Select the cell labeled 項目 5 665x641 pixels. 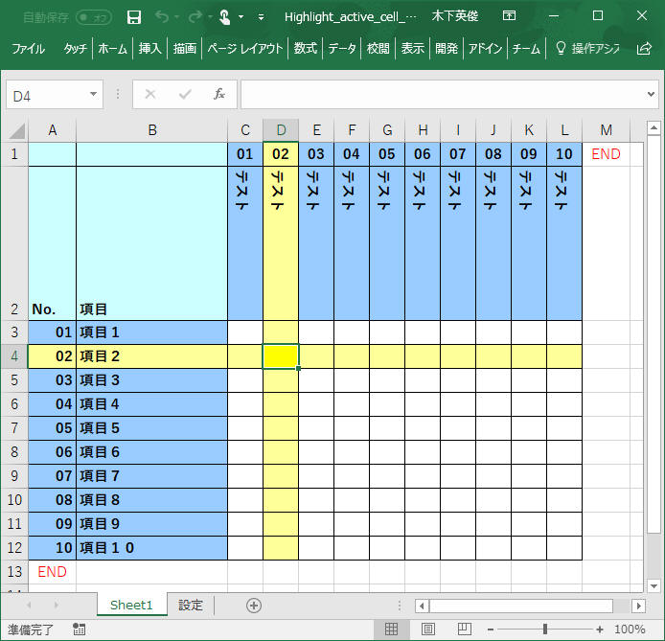coord(151,428)
